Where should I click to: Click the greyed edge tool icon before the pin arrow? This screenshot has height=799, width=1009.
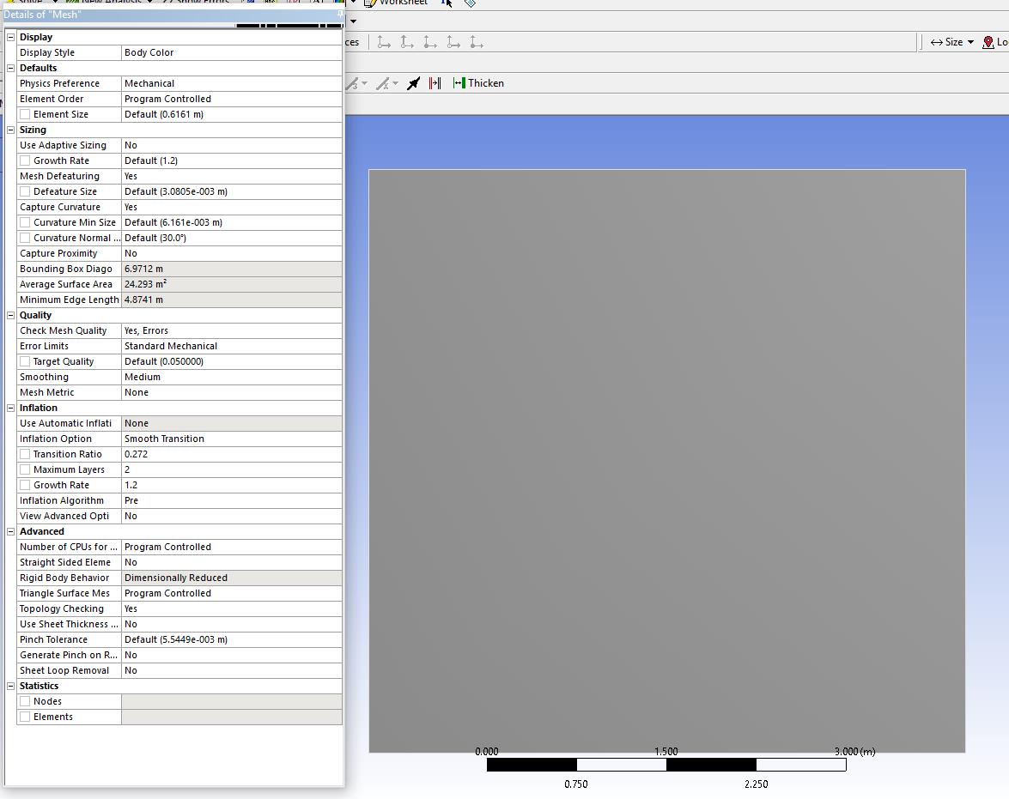pos(382,83)
